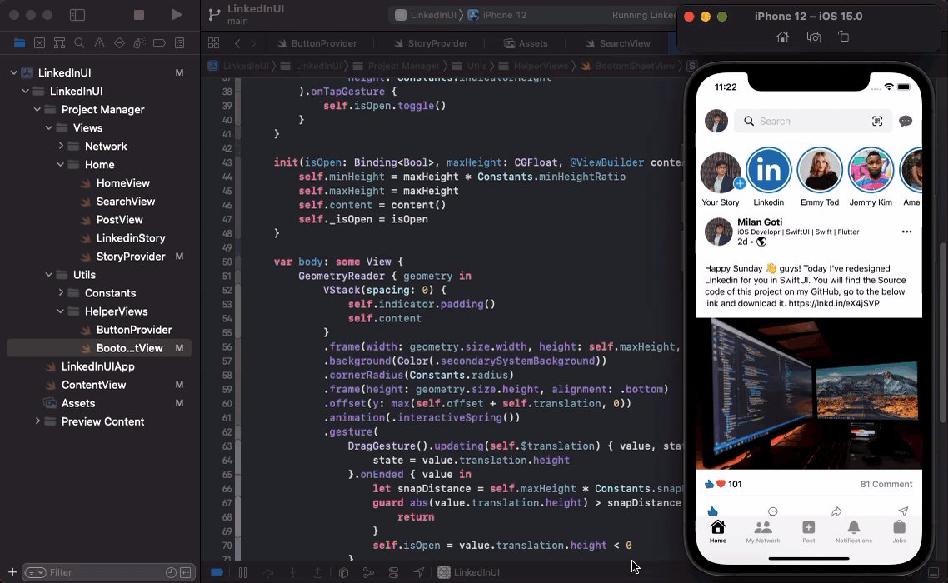This screenshot has height=583, width=948.
Task: Open the Symbol navigator
Action: tap(59, 43)
